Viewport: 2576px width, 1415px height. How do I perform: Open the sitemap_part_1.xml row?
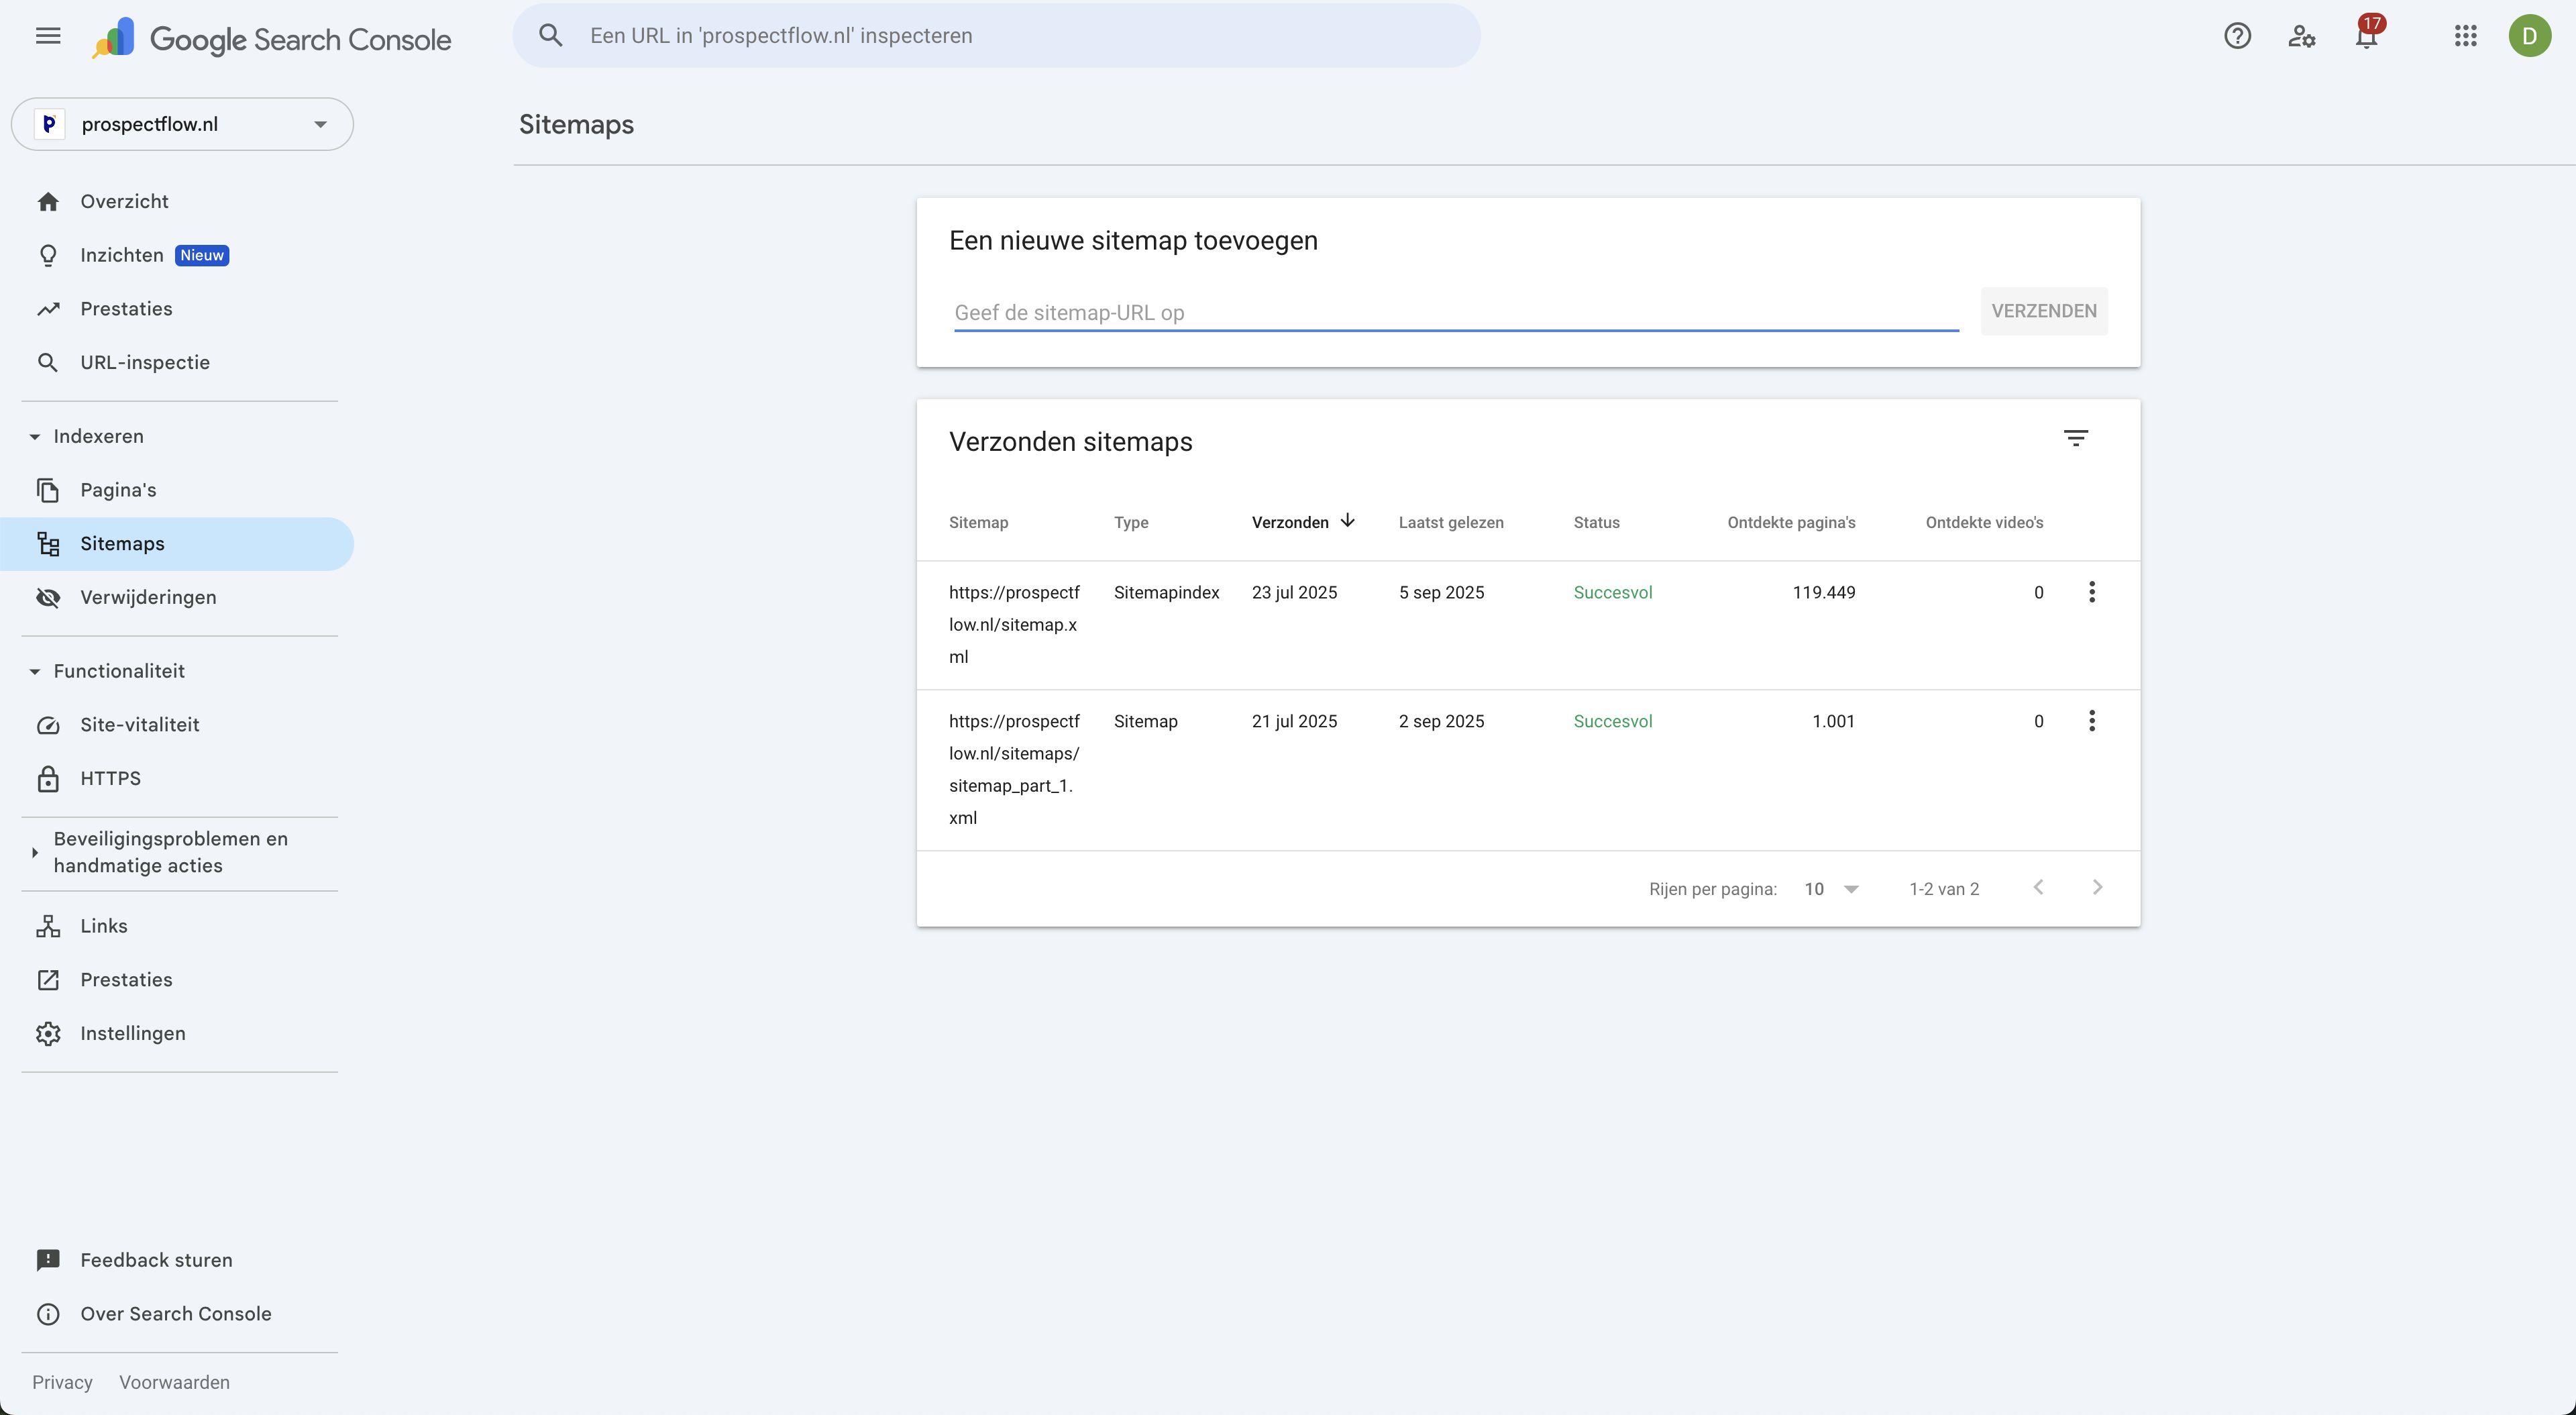(1528, 770)
